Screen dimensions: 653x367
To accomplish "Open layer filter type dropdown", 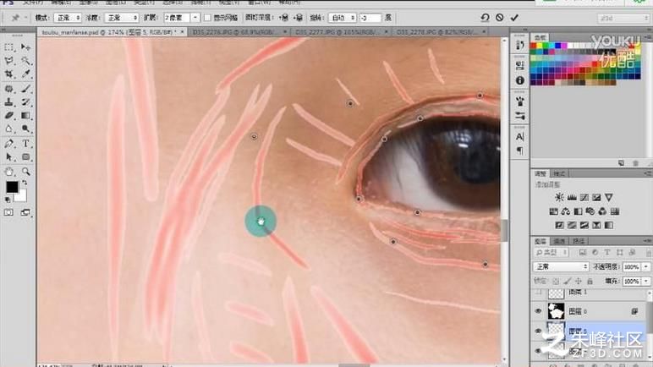I will (551, 253).
